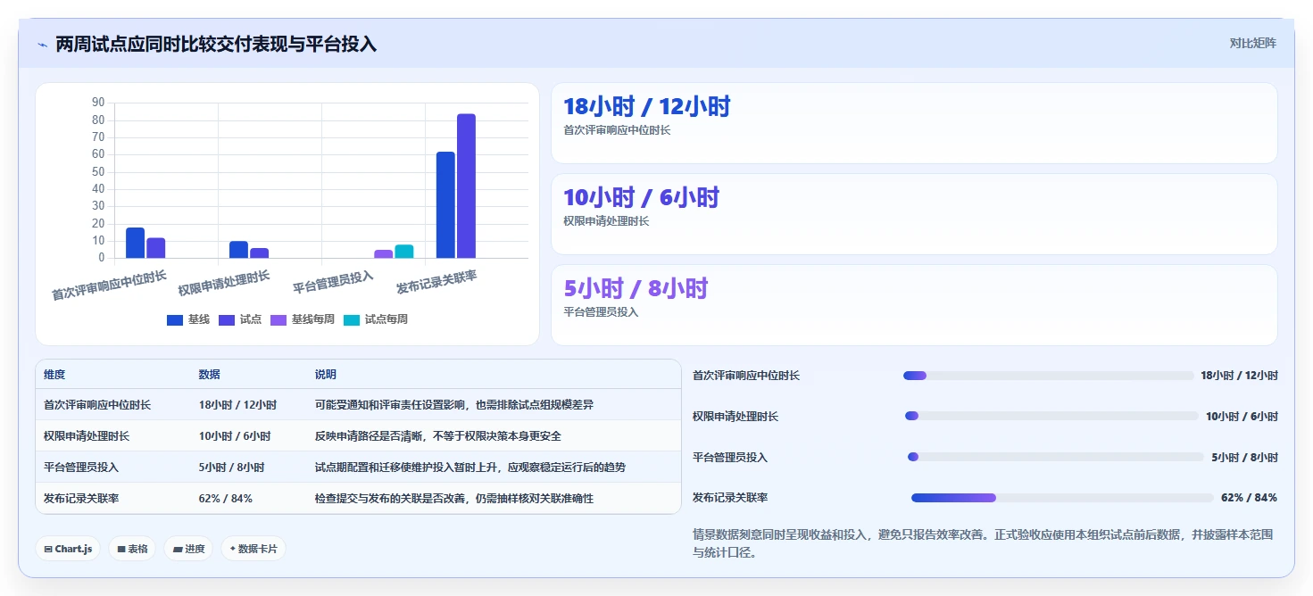
Task: Click the purple 基线每周 bar for 平台管理员投入
Action: pos(383,254)
